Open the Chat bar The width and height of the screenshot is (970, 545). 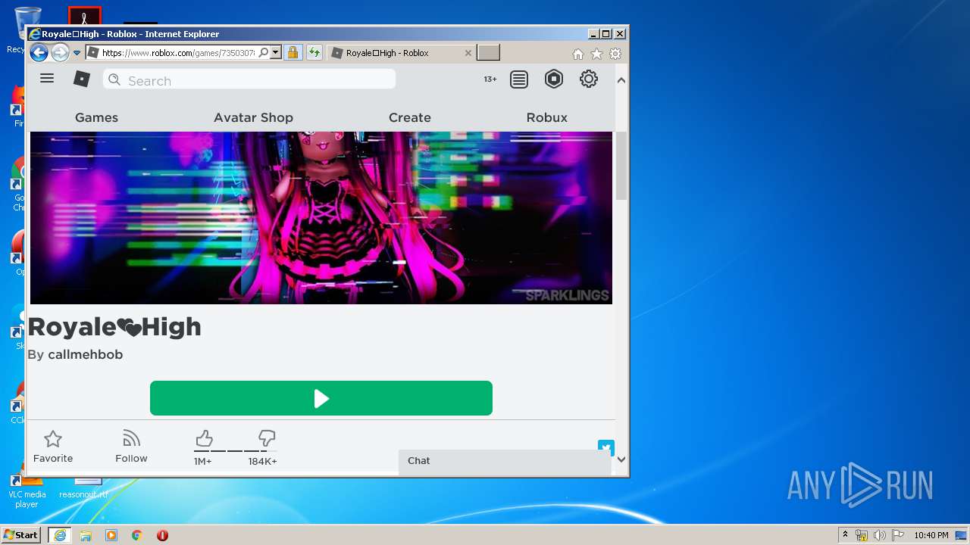click(x=505, y=462)
